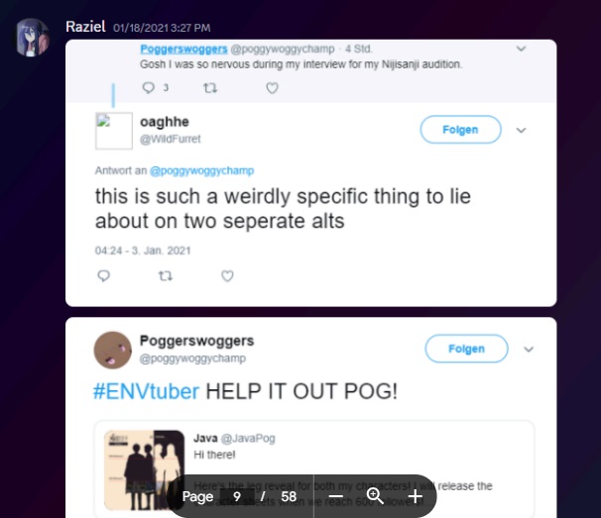601x518 pixels.
Task: Expand chevron menu on Poggerswoggers reply header
Action: (521, 49)
